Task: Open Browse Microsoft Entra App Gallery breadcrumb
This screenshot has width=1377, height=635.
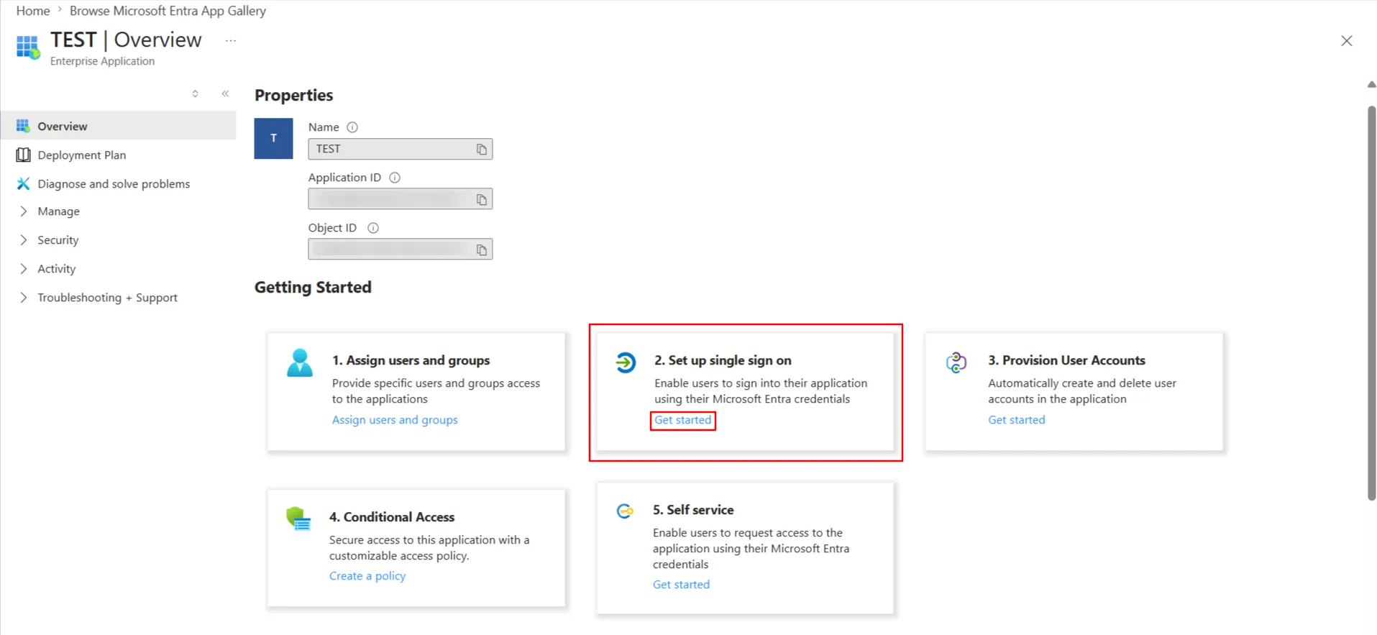Action: pos(168,11)
